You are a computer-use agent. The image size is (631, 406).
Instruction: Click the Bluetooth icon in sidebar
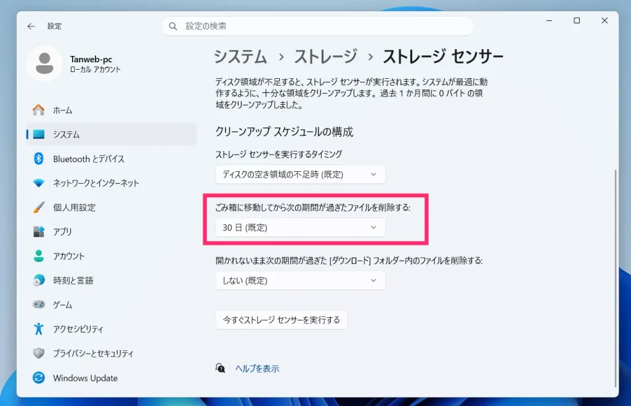[x=39, y=158]
